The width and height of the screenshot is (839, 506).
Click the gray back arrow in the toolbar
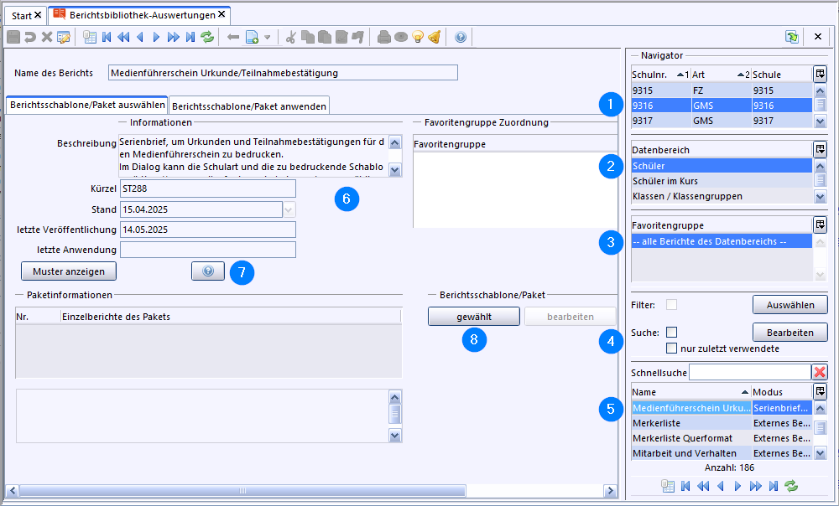(232, 37)
